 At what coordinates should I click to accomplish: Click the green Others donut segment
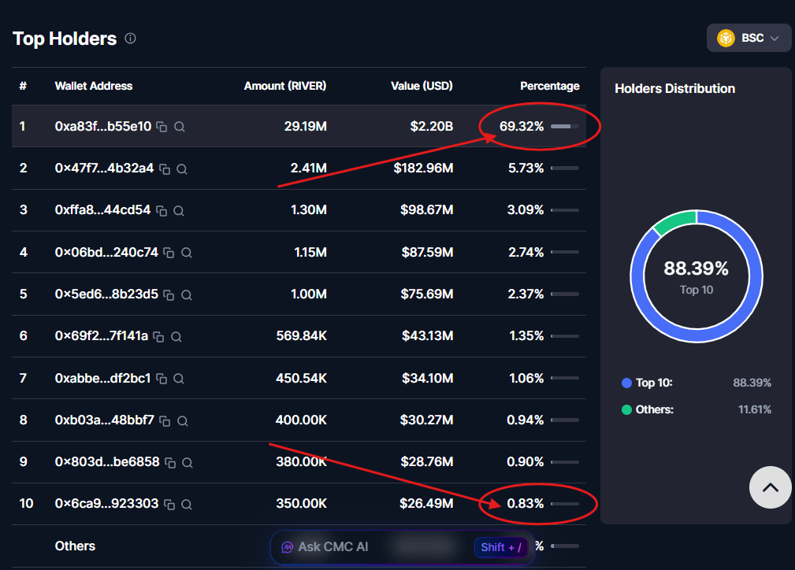pos(674,222)
